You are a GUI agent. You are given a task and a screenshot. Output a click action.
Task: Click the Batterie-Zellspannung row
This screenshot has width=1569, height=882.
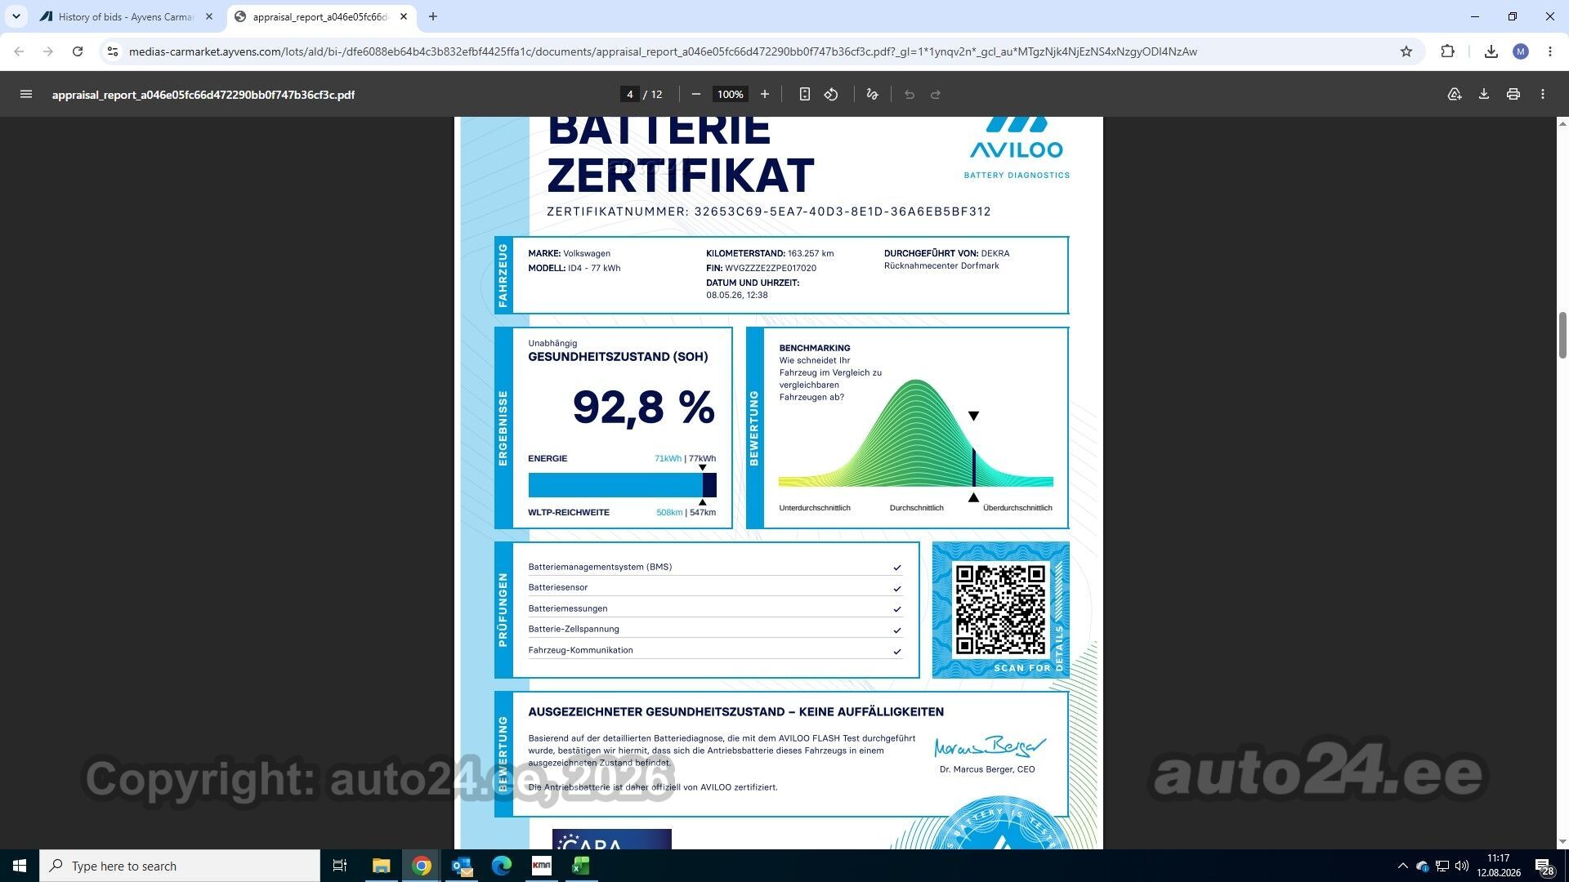[715, 629]
